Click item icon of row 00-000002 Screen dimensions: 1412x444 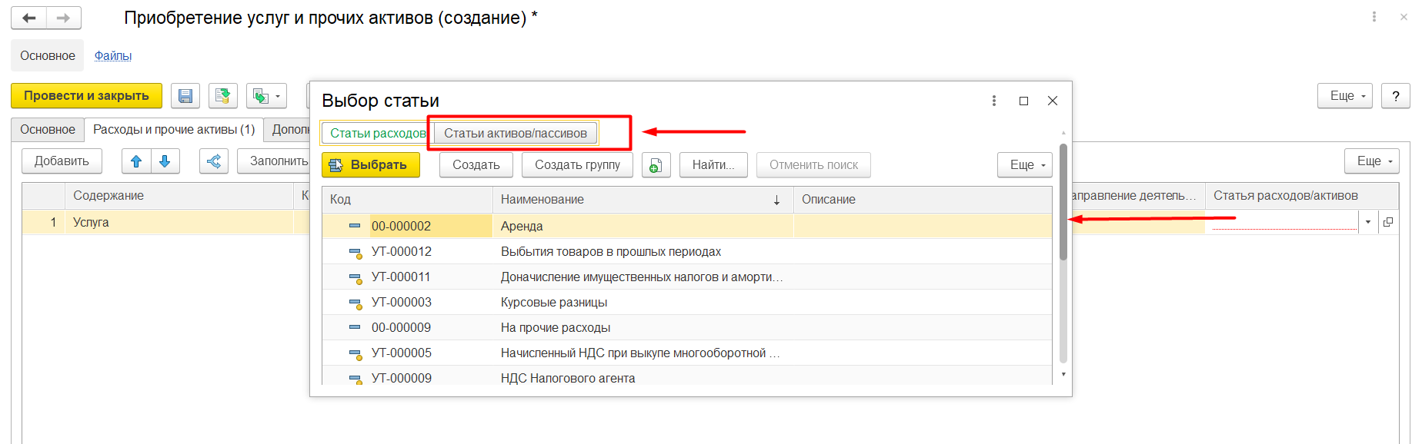coord(355,226)
